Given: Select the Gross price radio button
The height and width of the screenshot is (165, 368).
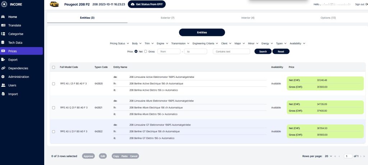Looking at the screenshot, I should (146, 51).
